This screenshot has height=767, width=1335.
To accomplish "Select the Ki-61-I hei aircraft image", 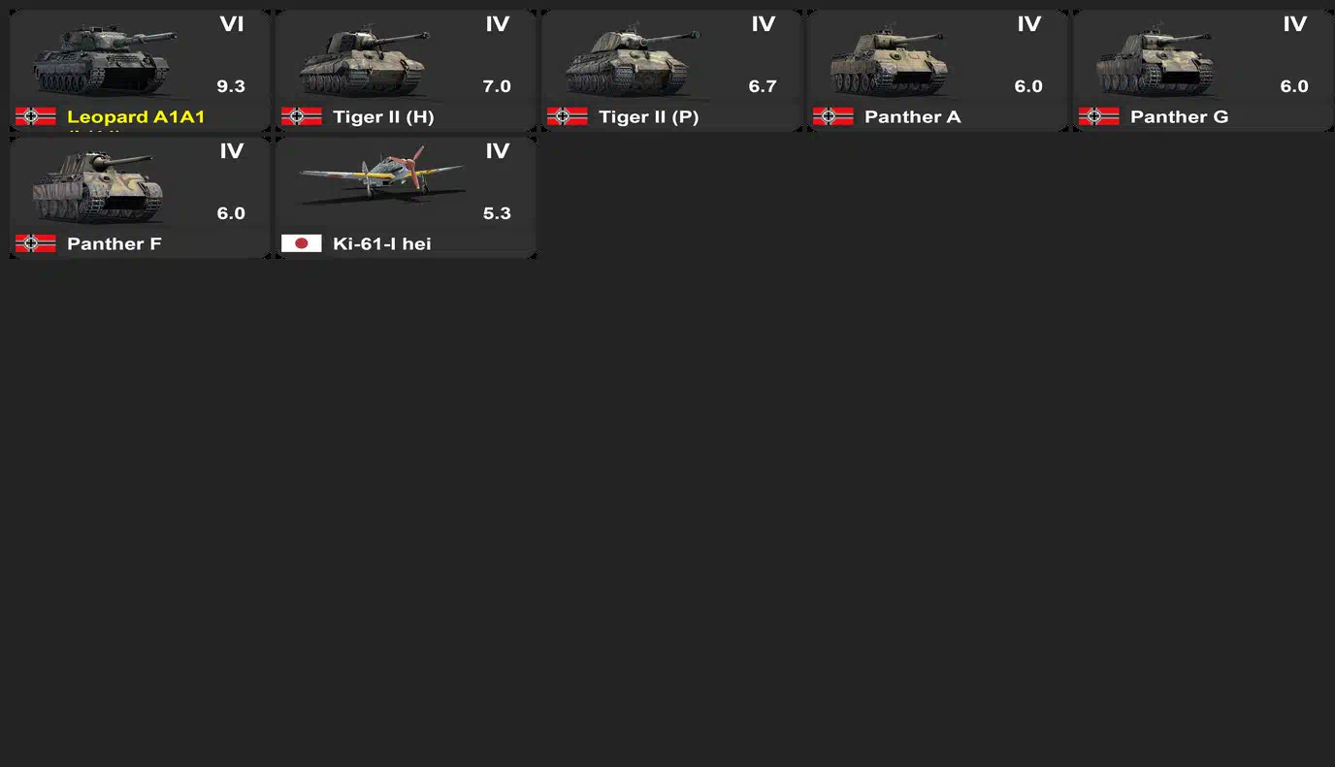I will click(381, 175).
